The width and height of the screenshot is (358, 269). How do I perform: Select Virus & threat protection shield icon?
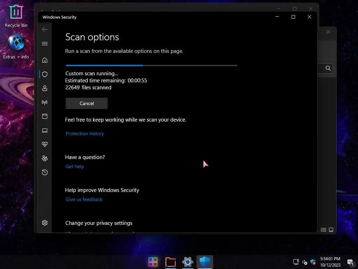point(45,74)
